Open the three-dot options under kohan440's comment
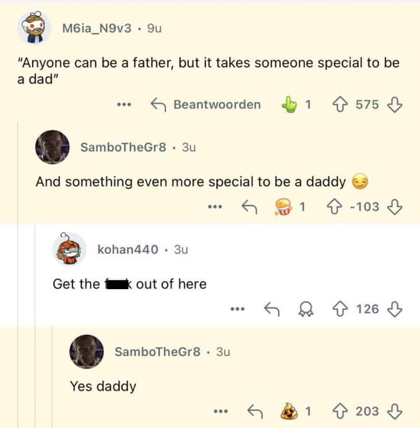This screenshot has height=428, width=420. [x=237, y=310]
